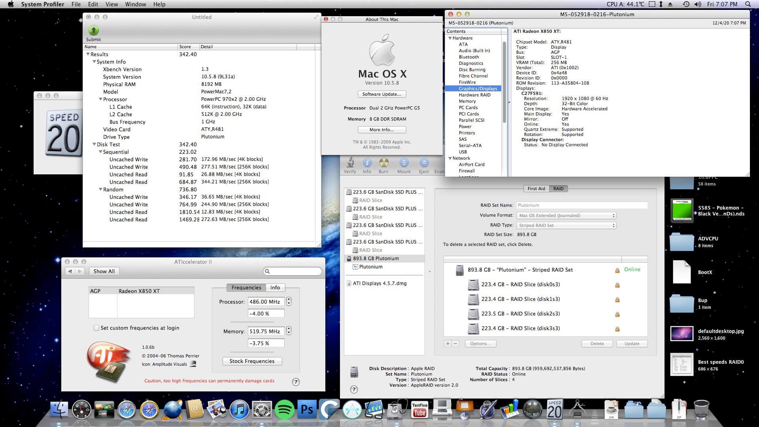Image resolution: width=759 pixels, height=427 pixels.
Task: Collapse Network in System Profiler contents
Action: click(450, 158)
